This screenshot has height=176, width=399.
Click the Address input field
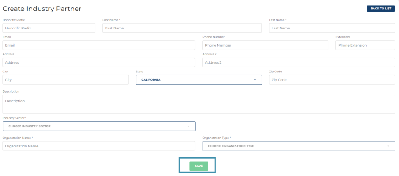(99, 62)
